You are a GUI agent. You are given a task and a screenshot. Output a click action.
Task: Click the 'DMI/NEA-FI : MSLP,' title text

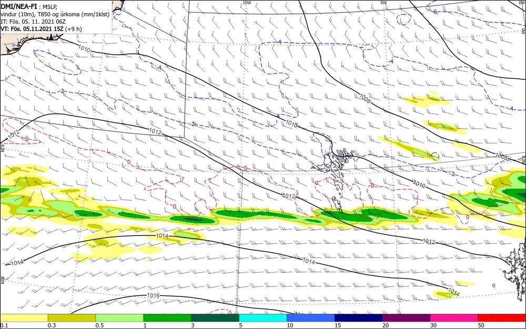pos(28,6)
